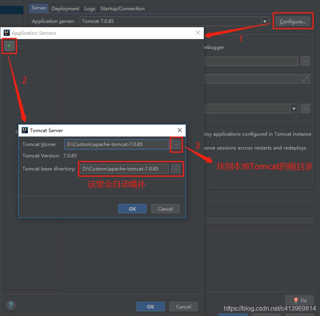The height and width of the screenshot is (316, 320).
Task: Close the Tomcat Server dialog
Action: click(x=180, y=130)
